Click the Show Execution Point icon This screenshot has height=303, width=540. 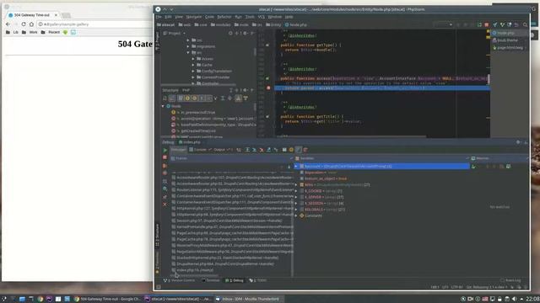(x=239, y=150)
